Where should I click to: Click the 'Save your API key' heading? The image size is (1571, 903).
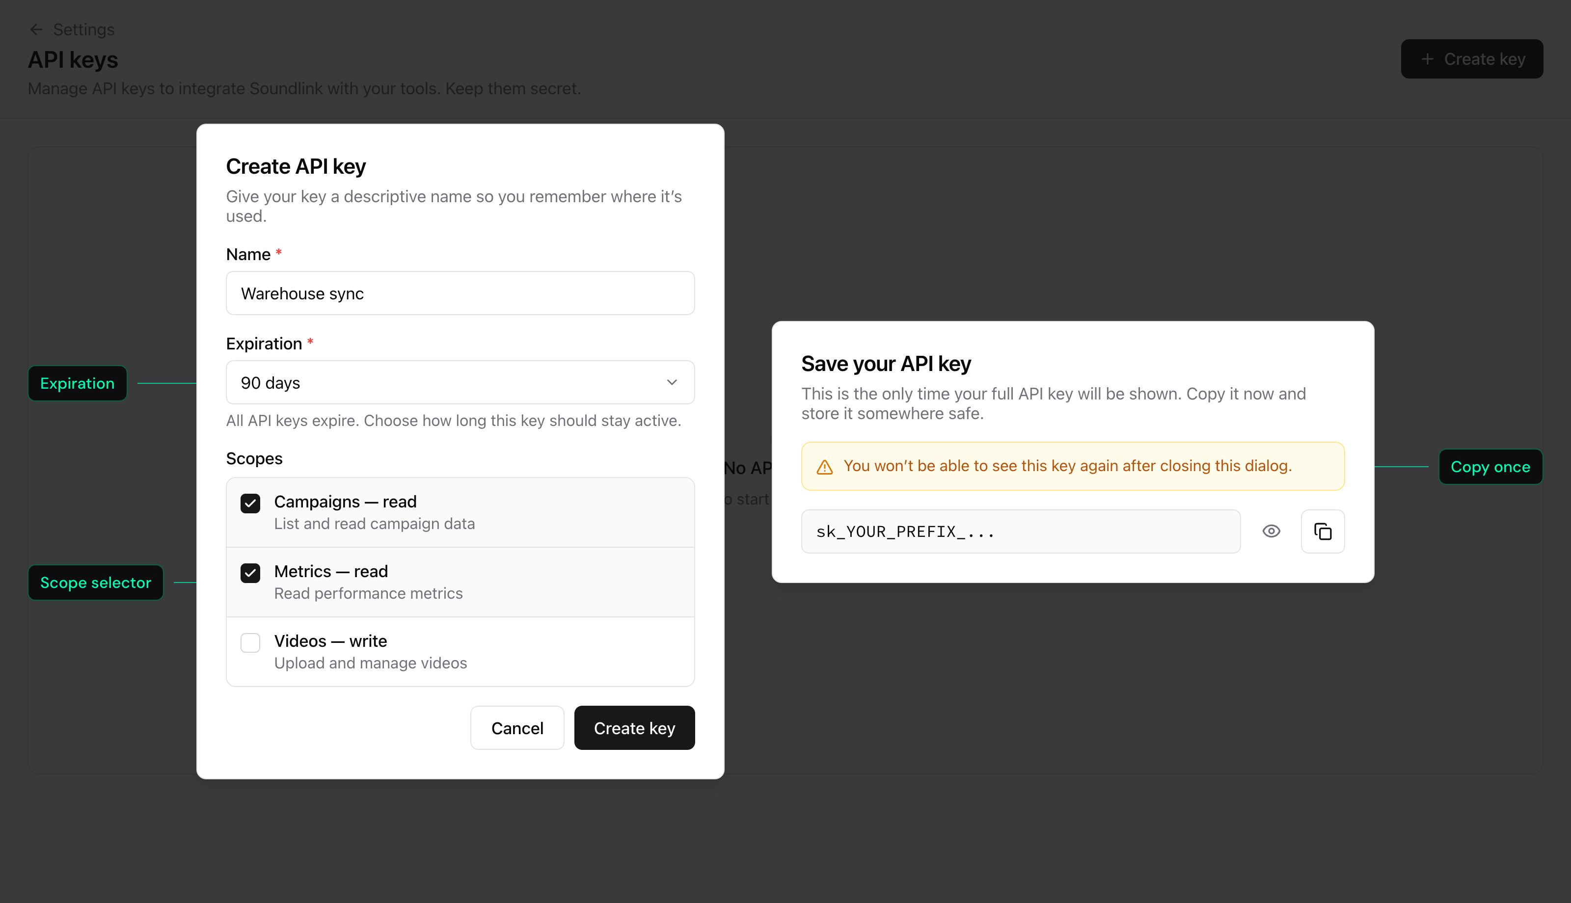pos(886,364)
